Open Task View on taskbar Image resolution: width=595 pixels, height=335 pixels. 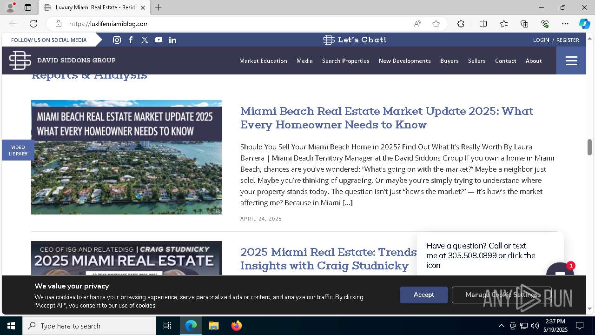[167, 326]
